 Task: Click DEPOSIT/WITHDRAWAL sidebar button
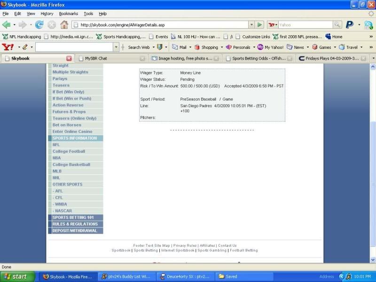[x=76, y=231]
